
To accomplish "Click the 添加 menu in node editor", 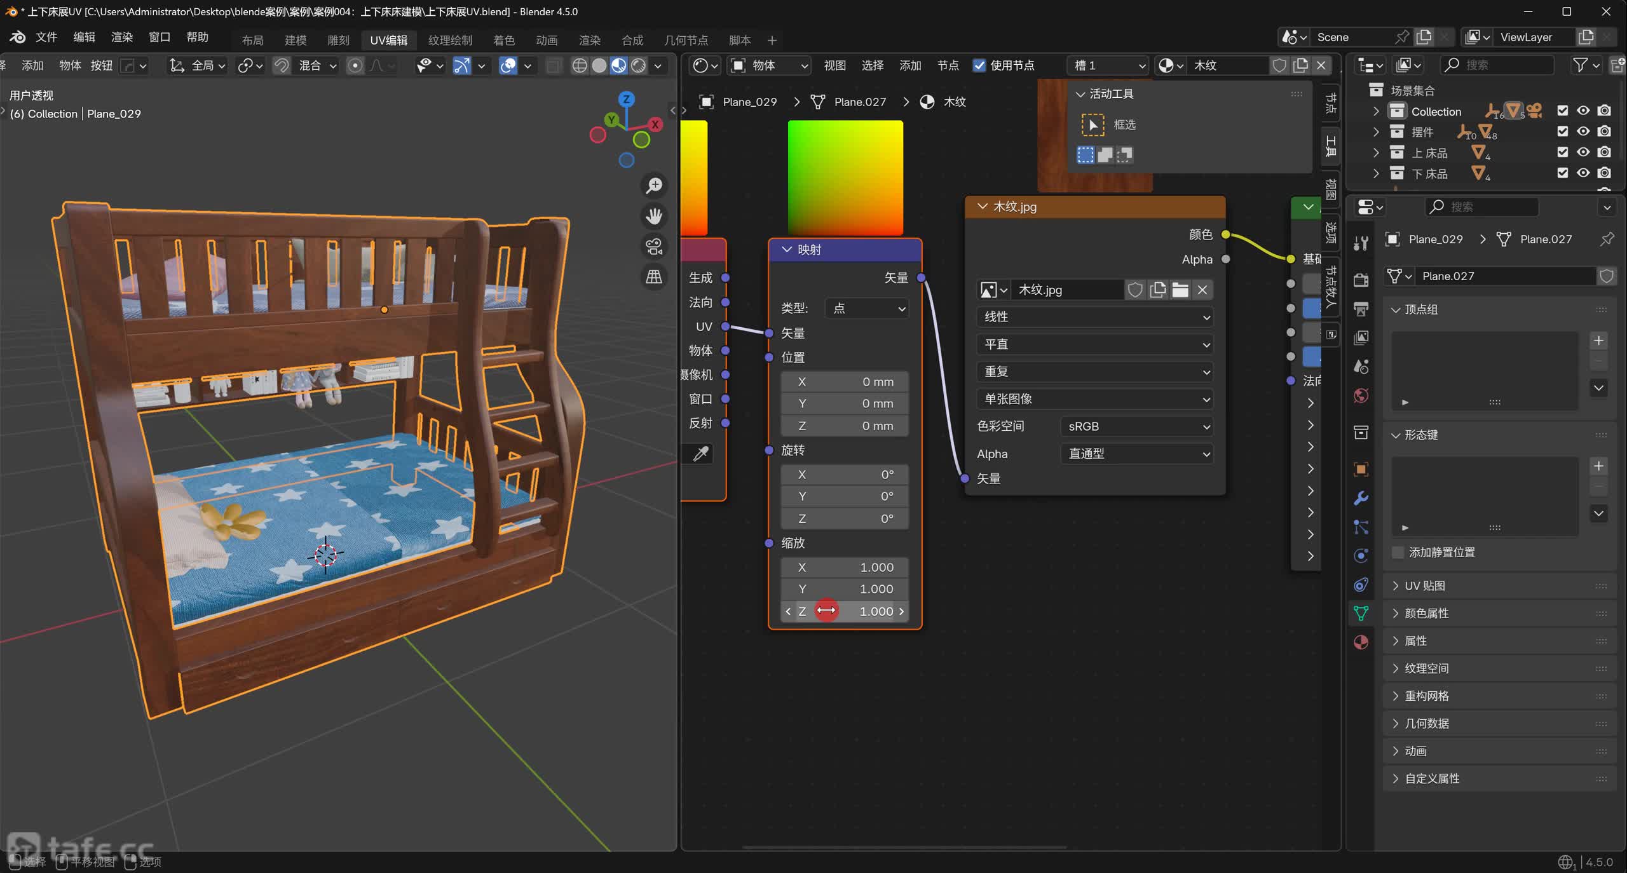I will pos(909,65).
